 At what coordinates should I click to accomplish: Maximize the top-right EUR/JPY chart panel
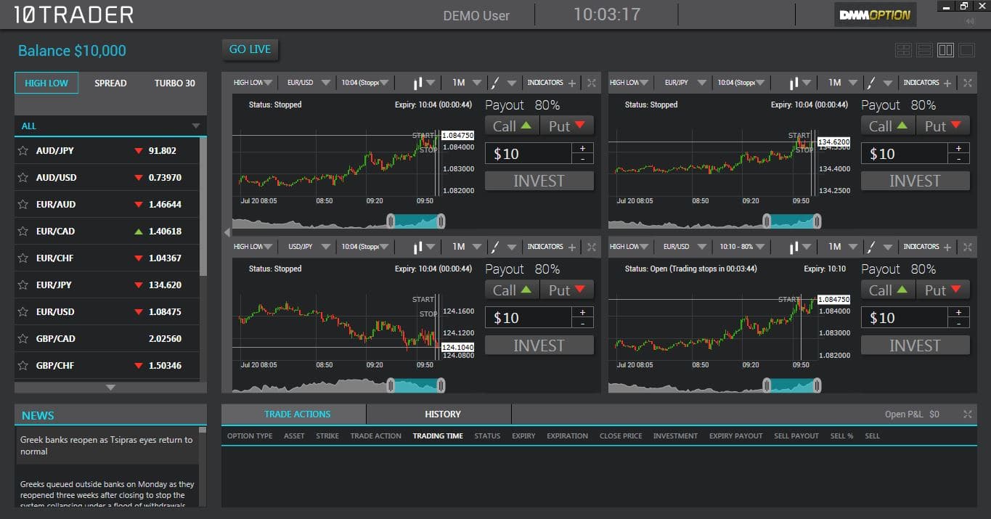point(968,83)
